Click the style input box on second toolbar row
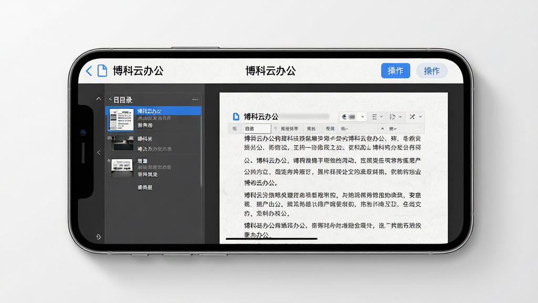The height and width of the screenshot is (303, 538). point(256,129)
